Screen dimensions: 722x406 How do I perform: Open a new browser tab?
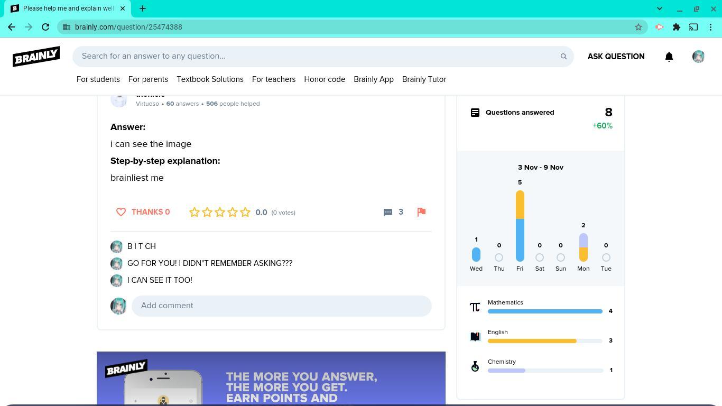point(143,8)
